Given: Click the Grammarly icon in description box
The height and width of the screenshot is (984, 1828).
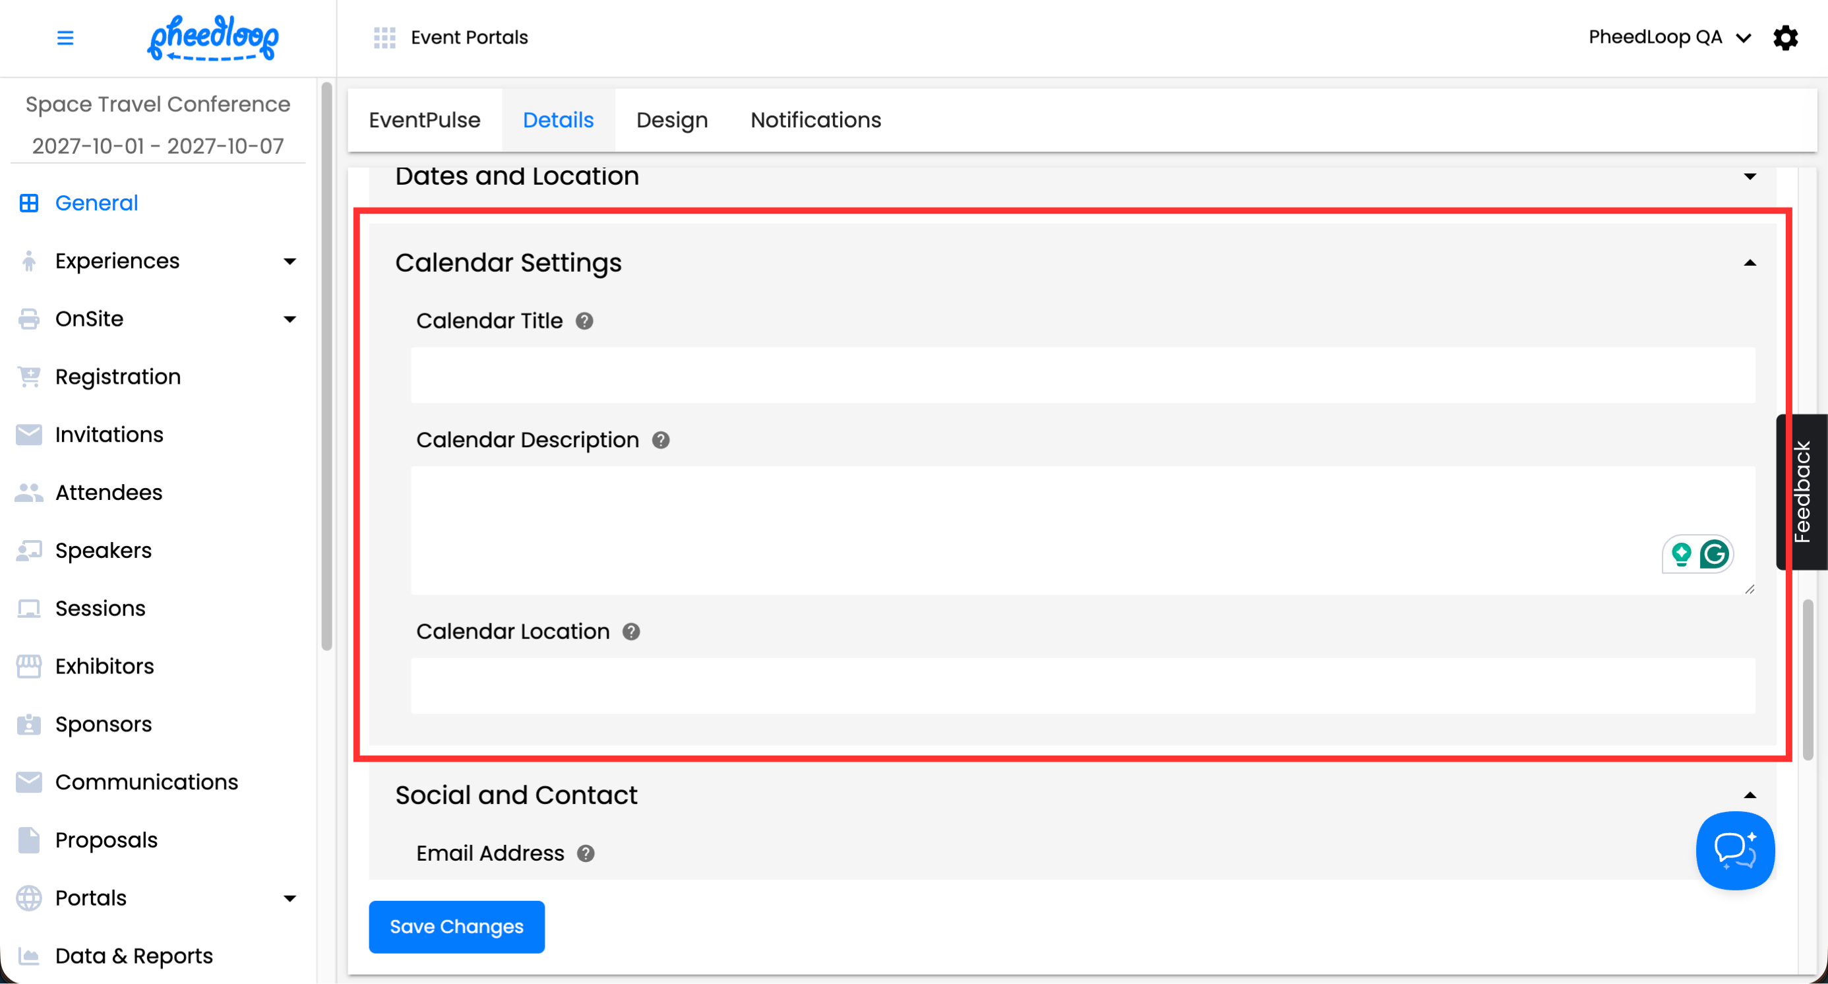Looking at the screenshot, I should (x=1714, y=554).
